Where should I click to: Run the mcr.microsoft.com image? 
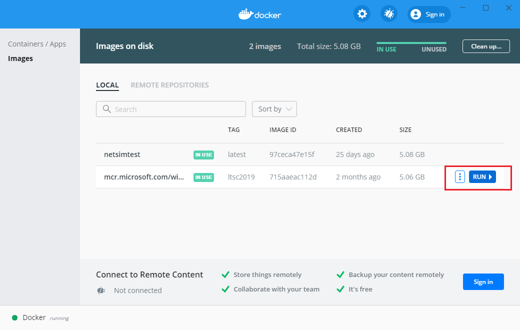click(482, 177)
